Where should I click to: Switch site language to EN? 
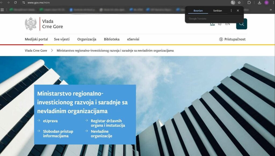(227, 24)
